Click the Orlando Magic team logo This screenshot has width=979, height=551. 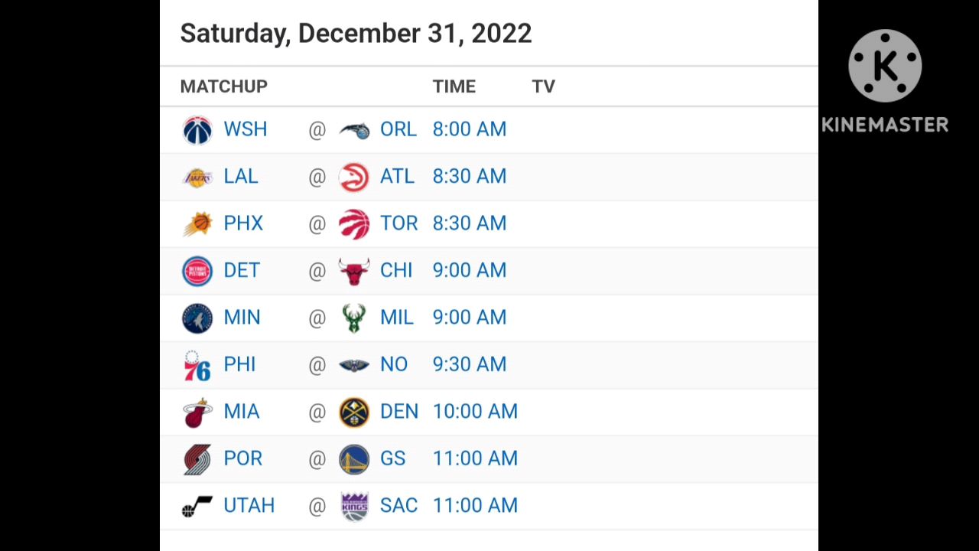(354, 130)
